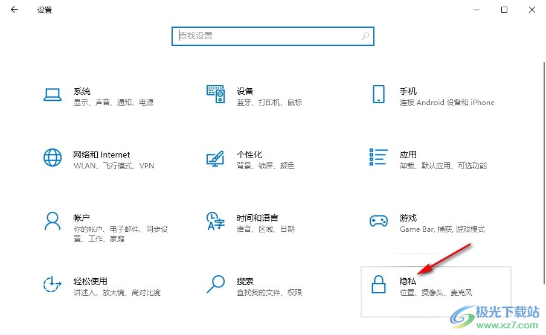The width and height of the screenshot is (546, 335).
Task: Select the 时间和语言 category title
Action: pyautogui.click(x=257, y=218)
